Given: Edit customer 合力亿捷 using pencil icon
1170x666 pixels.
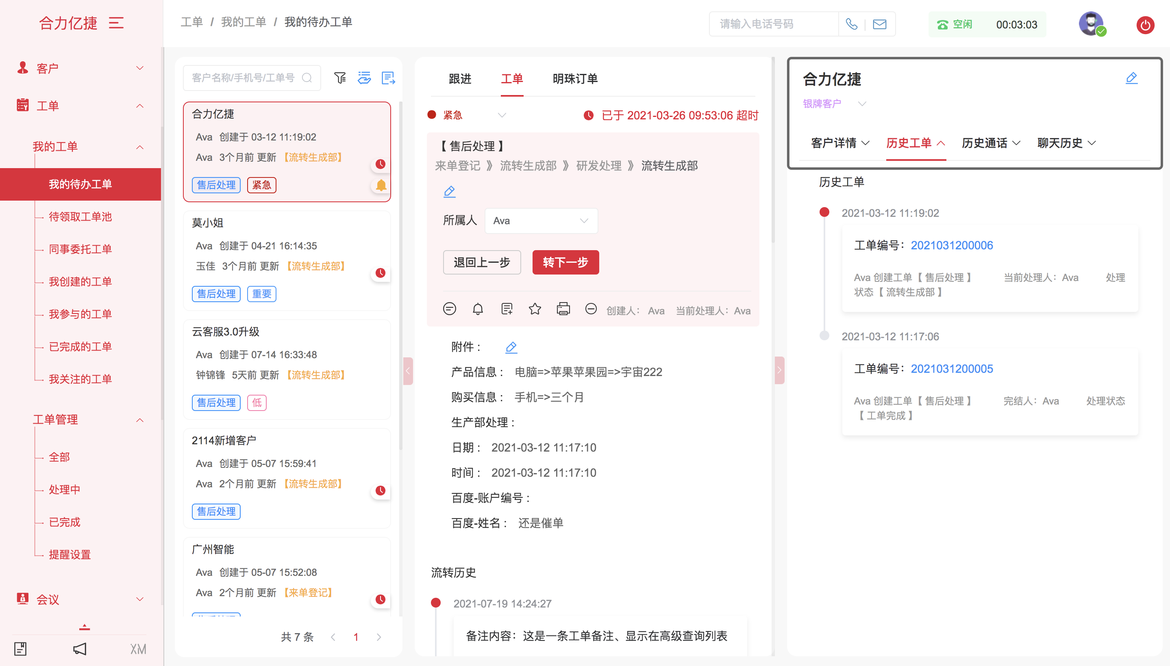Looking at the screenshot, I should (1131, 78).
